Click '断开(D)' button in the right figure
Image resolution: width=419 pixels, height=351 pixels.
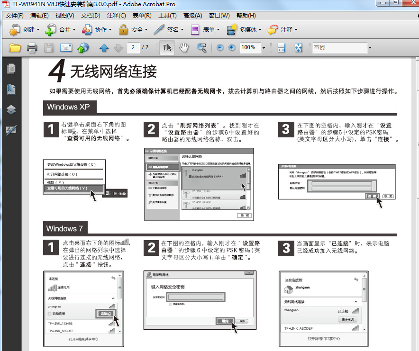pos(347,319)
